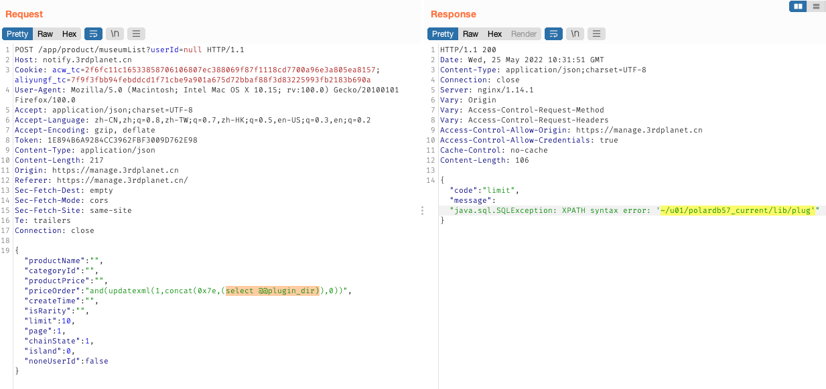
Task: Select the Response Pretty tab
Action: point(443,34)
